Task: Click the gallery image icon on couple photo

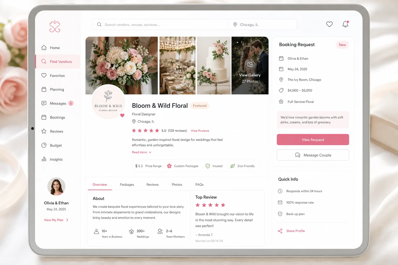Action: point(250,65)
